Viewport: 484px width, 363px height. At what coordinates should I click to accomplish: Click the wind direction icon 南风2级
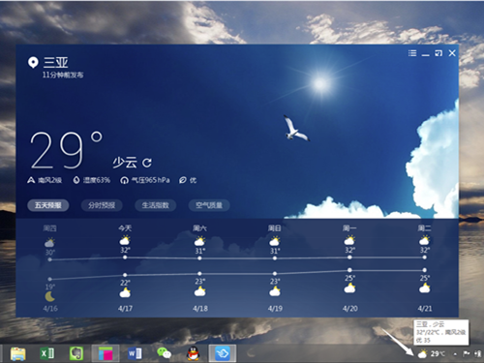(31, 180)
